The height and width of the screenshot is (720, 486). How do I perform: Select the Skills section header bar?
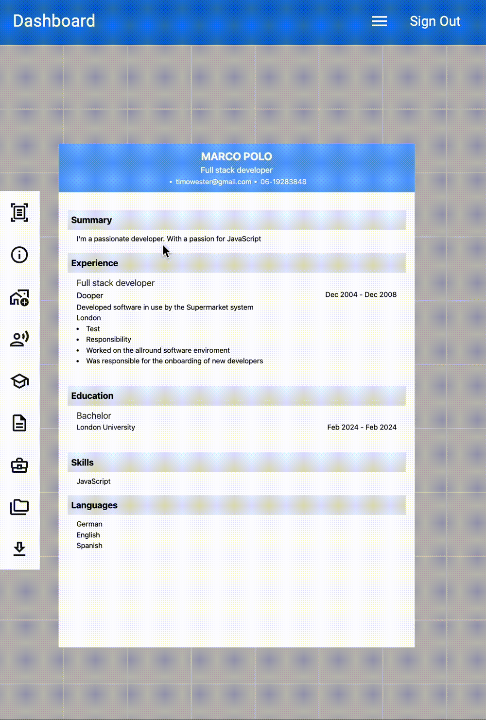(x=237, y=463)
